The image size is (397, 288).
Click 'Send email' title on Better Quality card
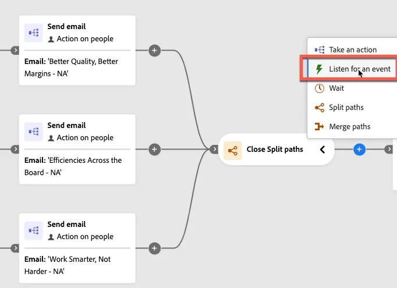(x=66, y=26)
